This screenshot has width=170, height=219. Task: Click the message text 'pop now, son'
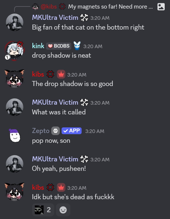[51, 141]
